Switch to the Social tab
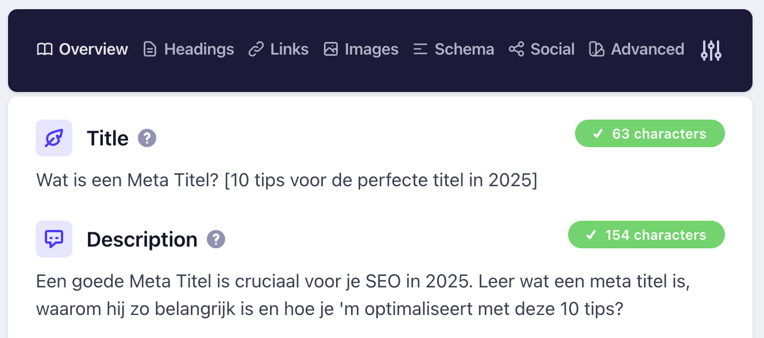This screenshot has width=764, height=338. click(553, 49)
